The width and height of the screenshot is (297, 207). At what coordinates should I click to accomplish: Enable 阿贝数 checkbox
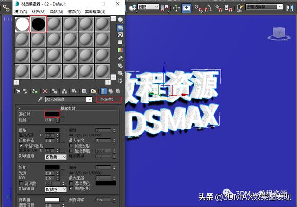21,183
